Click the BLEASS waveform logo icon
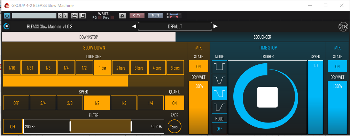The image size is (350, 136). pos(343,27)
